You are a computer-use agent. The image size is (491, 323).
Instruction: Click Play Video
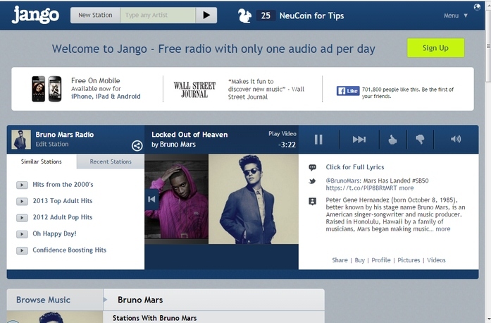click(x=282, y=133)
